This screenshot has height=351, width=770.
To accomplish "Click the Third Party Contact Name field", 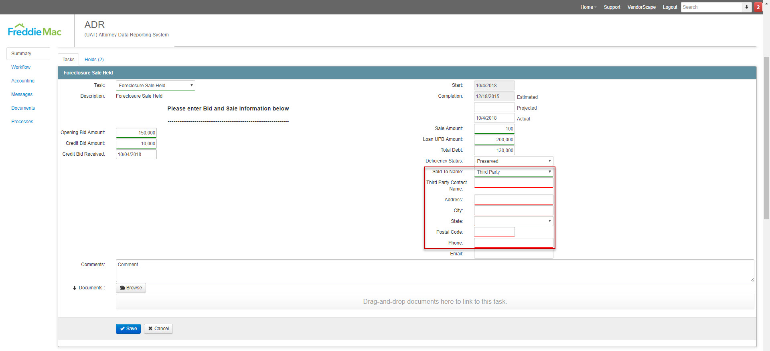I will coord(514,183).
